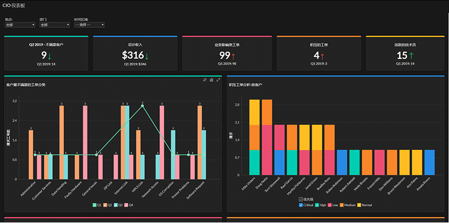The image size is (449, 223).
Task: Toggle the Q1 legend checkbox
Action: (x=94, y=205)
